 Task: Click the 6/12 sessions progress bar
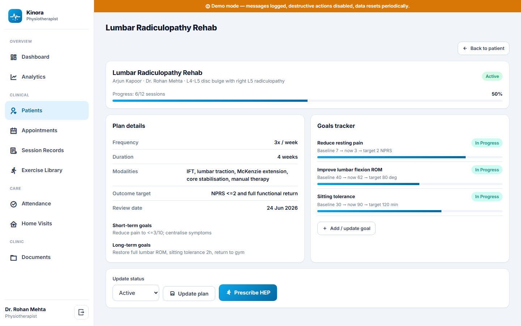click(x=308, y=101)
